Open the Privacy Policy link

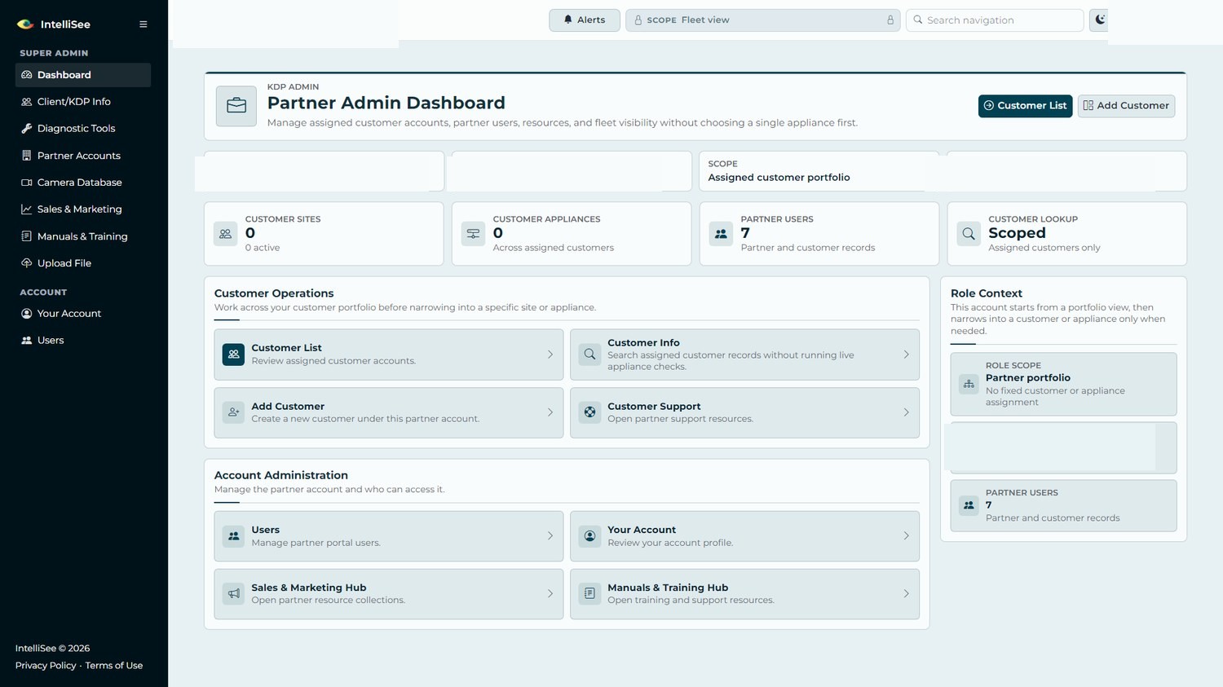point(46,666)
